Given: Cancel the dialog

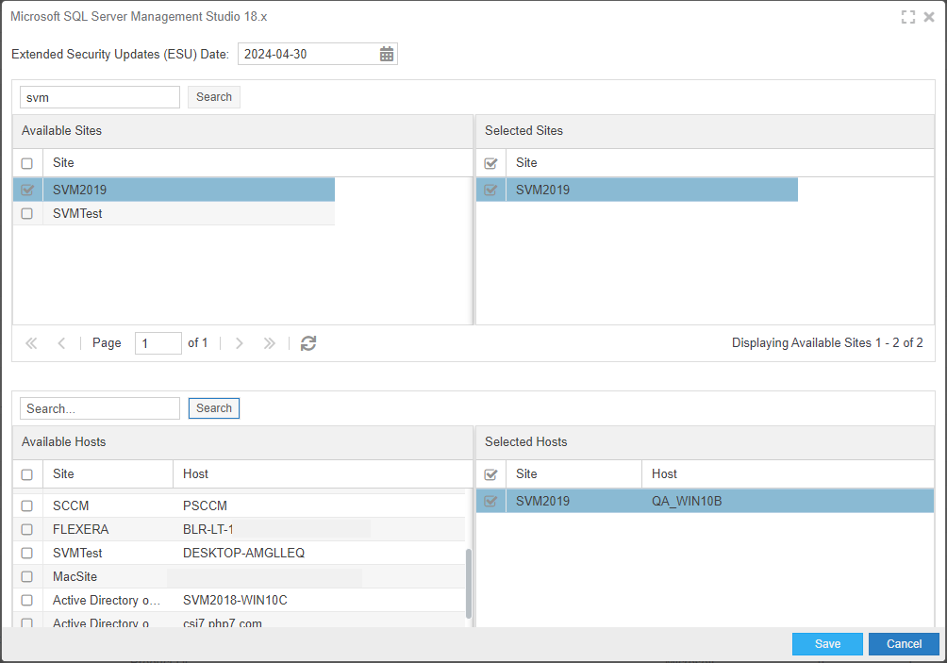Looking at the screenshot, I should 905,644.
